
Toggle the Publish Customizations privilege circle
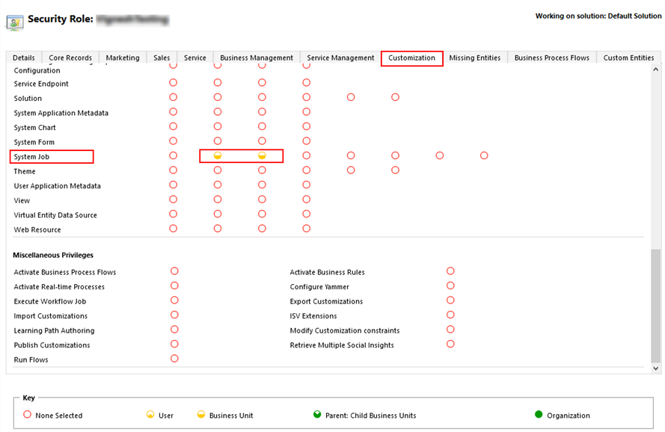coord(174,344)
